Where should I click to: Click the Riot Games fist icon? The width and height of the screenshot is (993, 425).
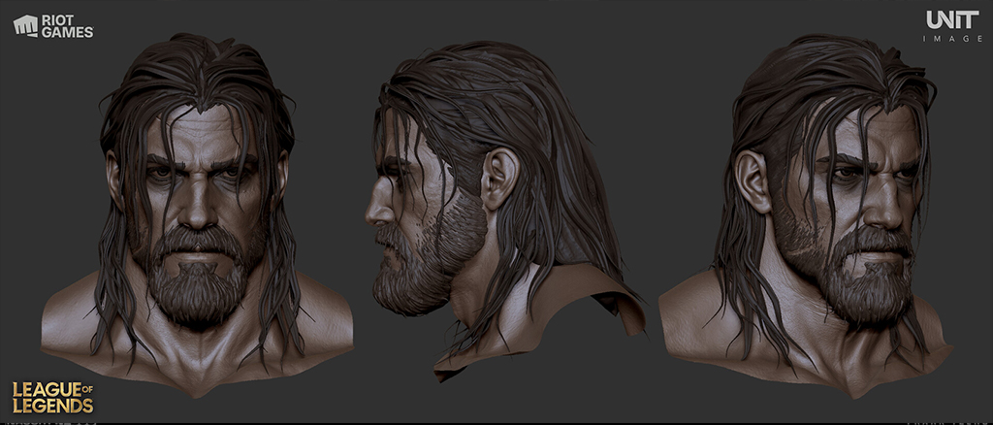25,26
